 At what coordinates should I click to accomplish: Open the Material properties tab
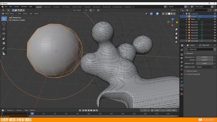click(182, 89)
